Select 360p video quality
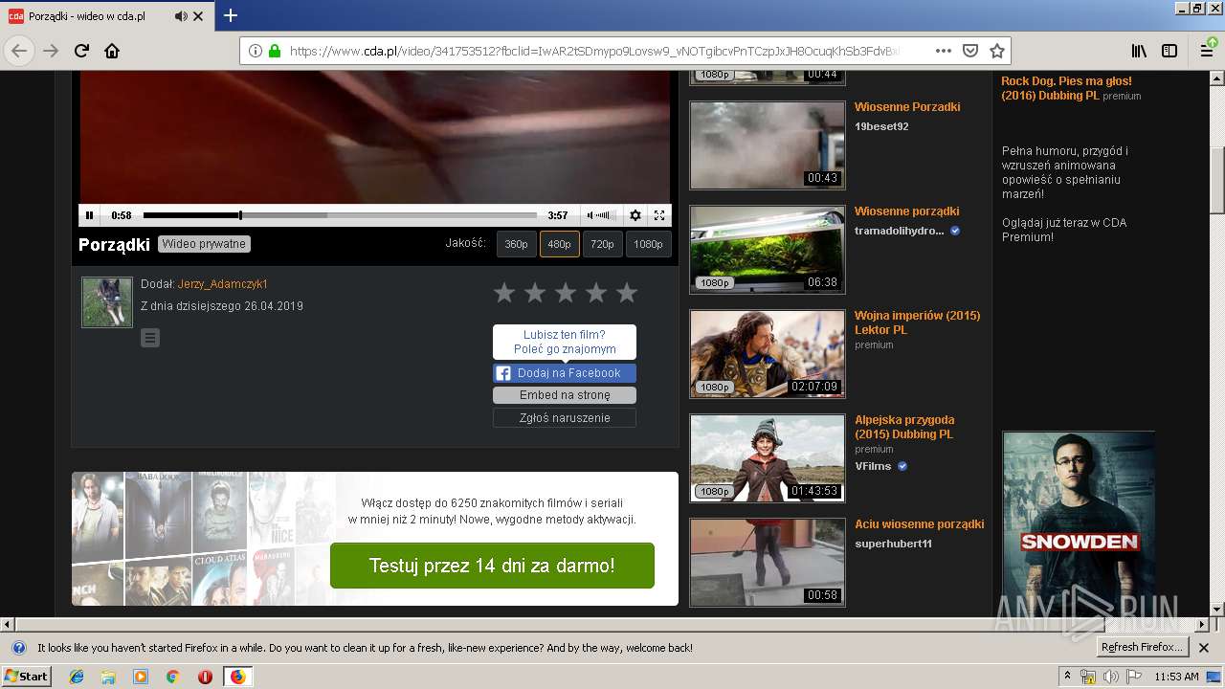1225x689 pixels. [516, 244]
